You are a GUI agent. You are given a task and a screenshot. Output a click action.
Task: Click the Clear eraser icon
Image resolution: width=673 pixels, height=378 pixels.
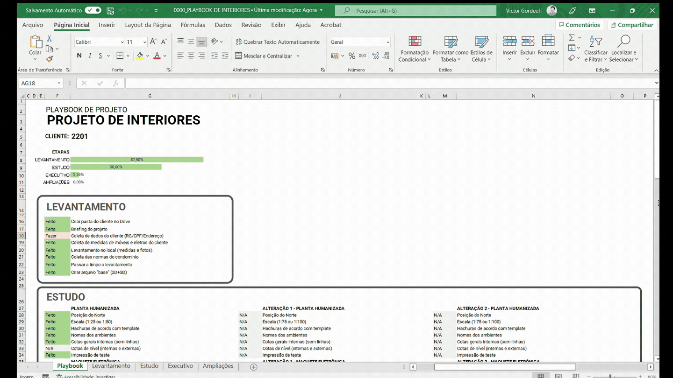point(572,58)
